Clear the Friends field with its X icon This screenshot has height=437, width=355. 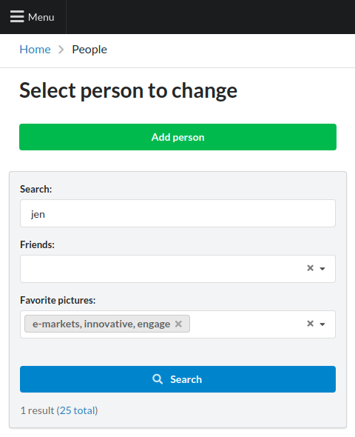(x=310, y=268)
